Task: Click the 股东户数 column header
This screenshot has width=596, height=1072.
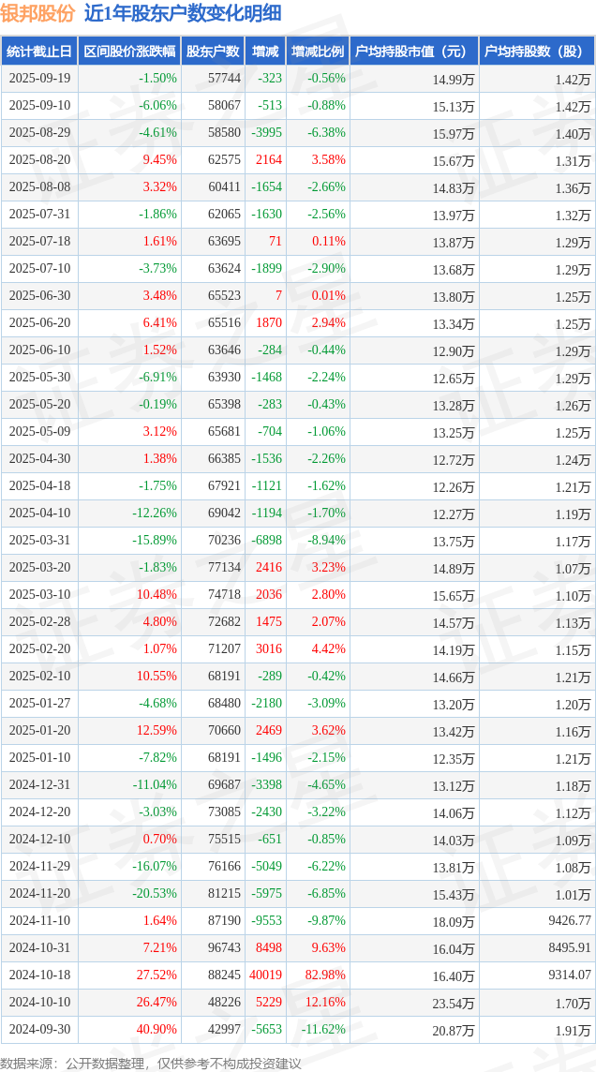Action: point(213,52)
